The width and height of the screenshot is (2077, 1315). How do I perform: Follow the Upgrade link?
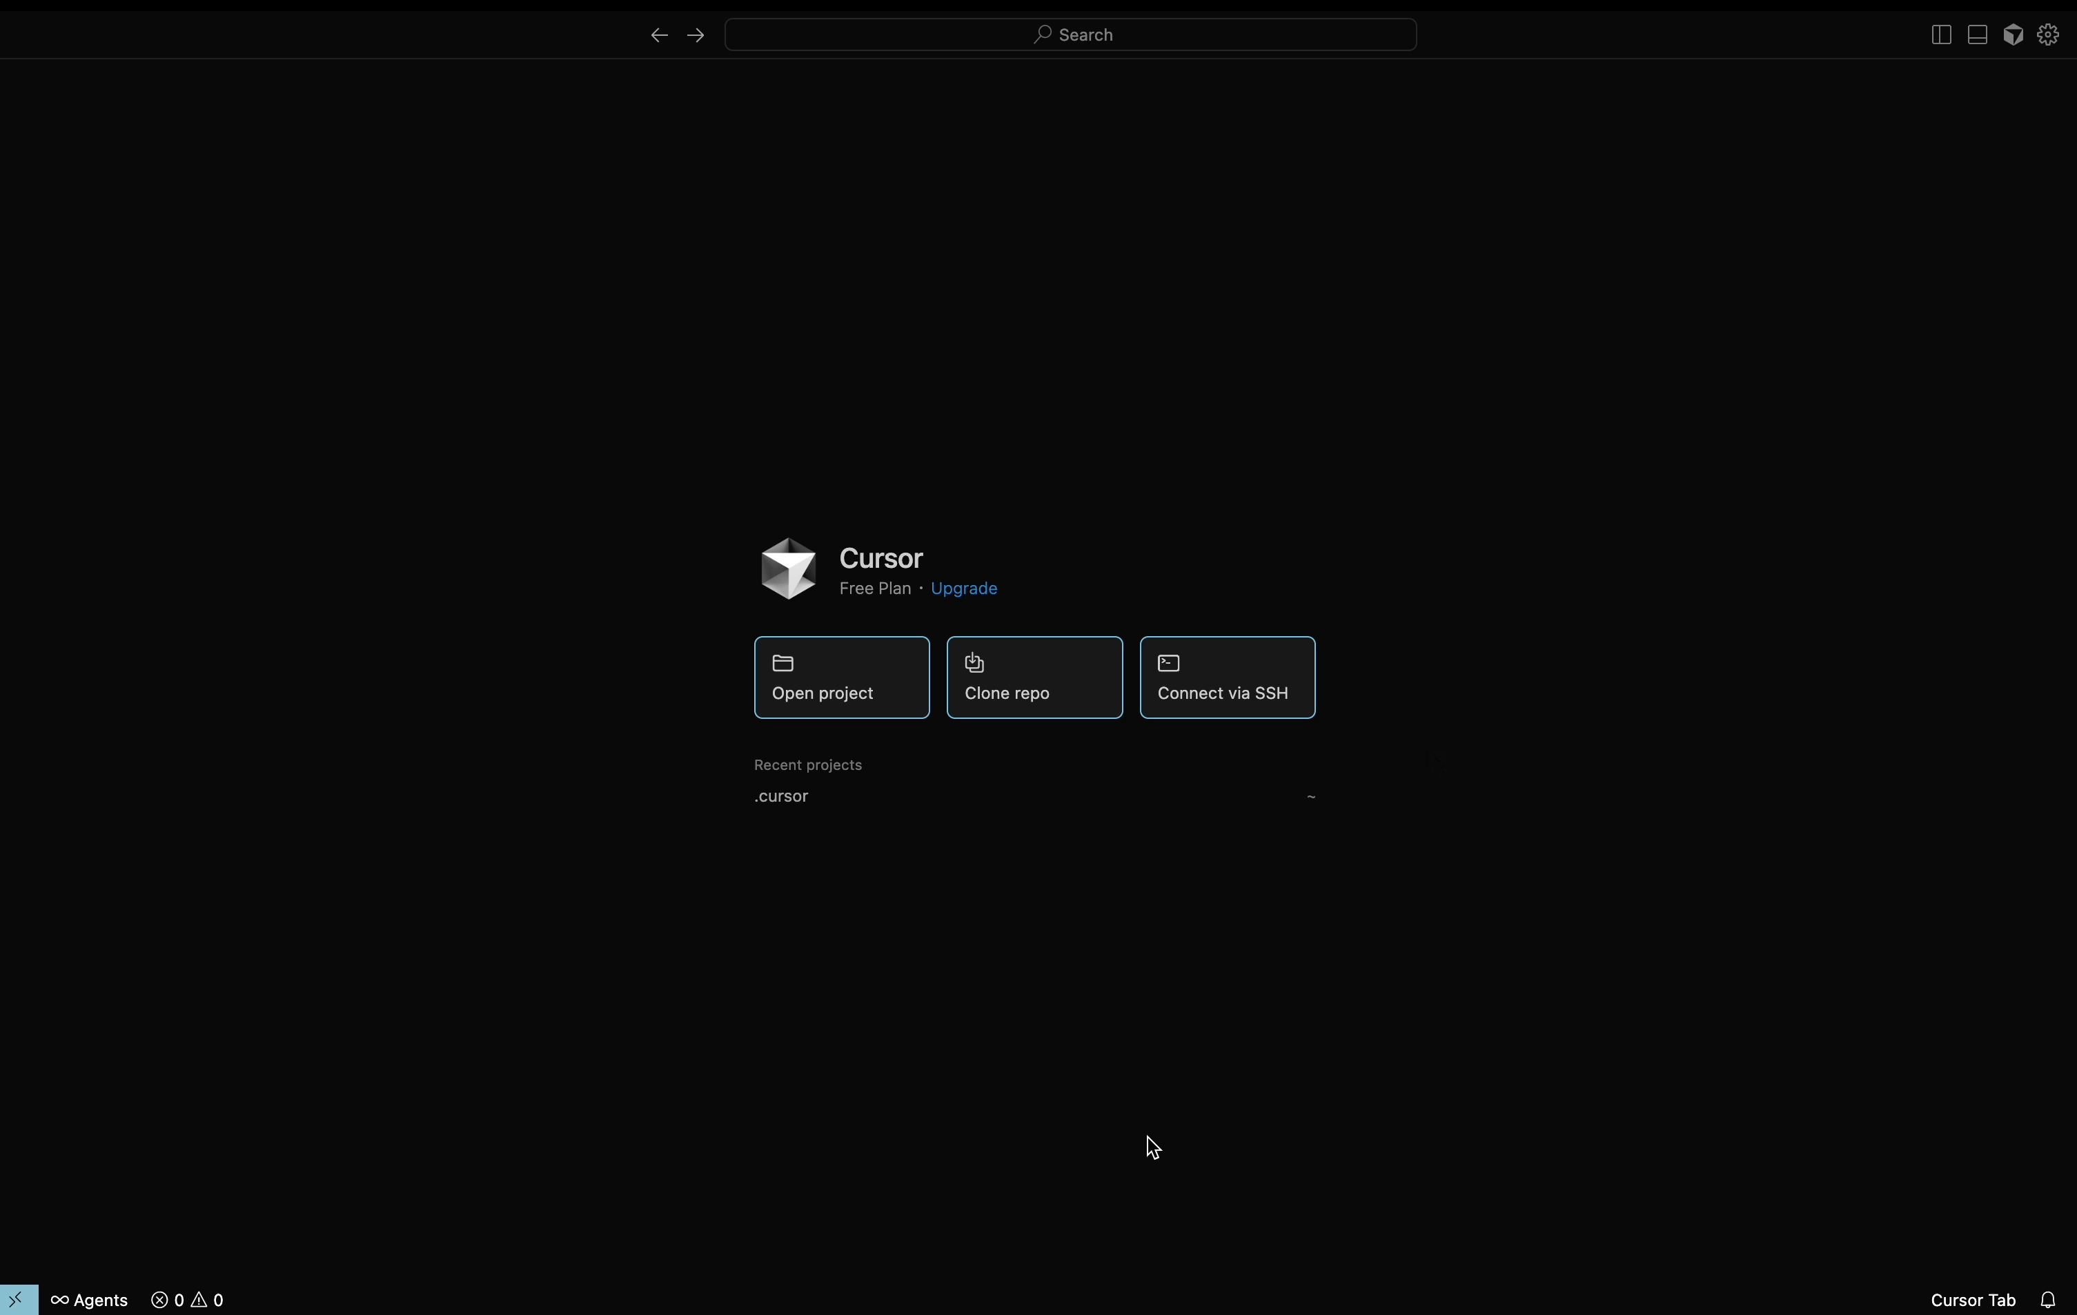[x=963, y=588]
